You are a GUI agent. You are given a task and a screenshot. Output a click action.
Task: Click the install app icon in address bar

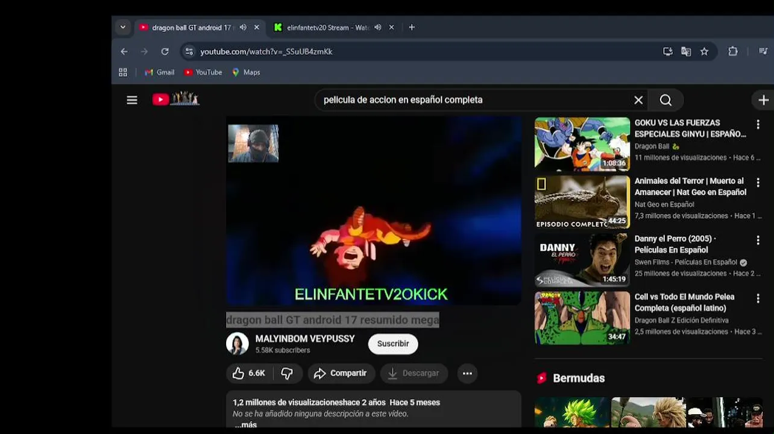click(668, 52)
